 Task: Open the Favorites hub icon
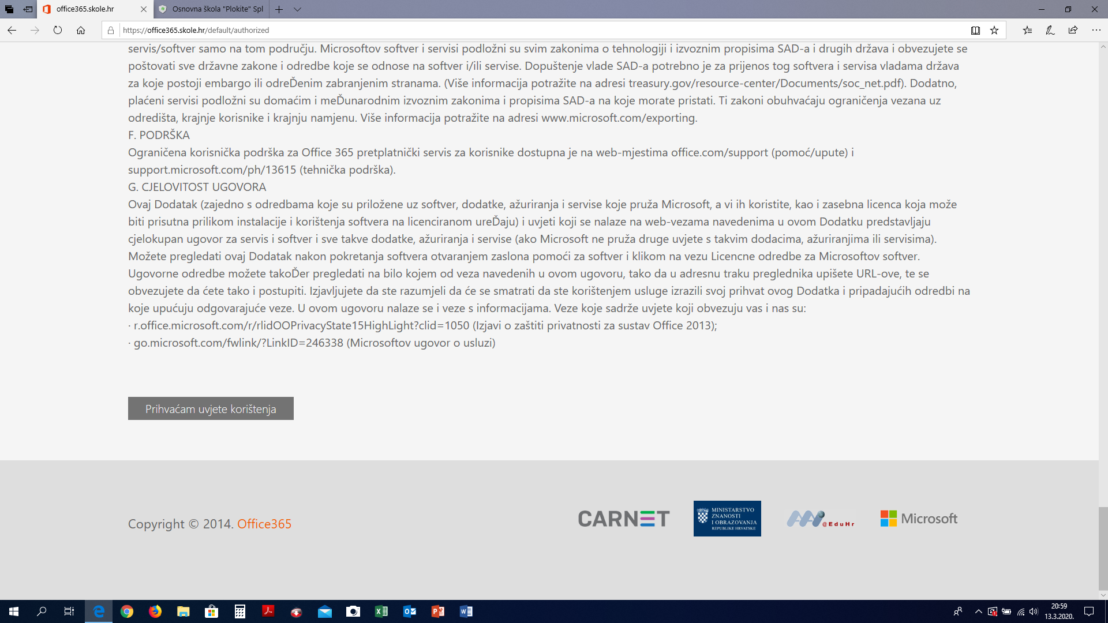(x=1028, y=31)
